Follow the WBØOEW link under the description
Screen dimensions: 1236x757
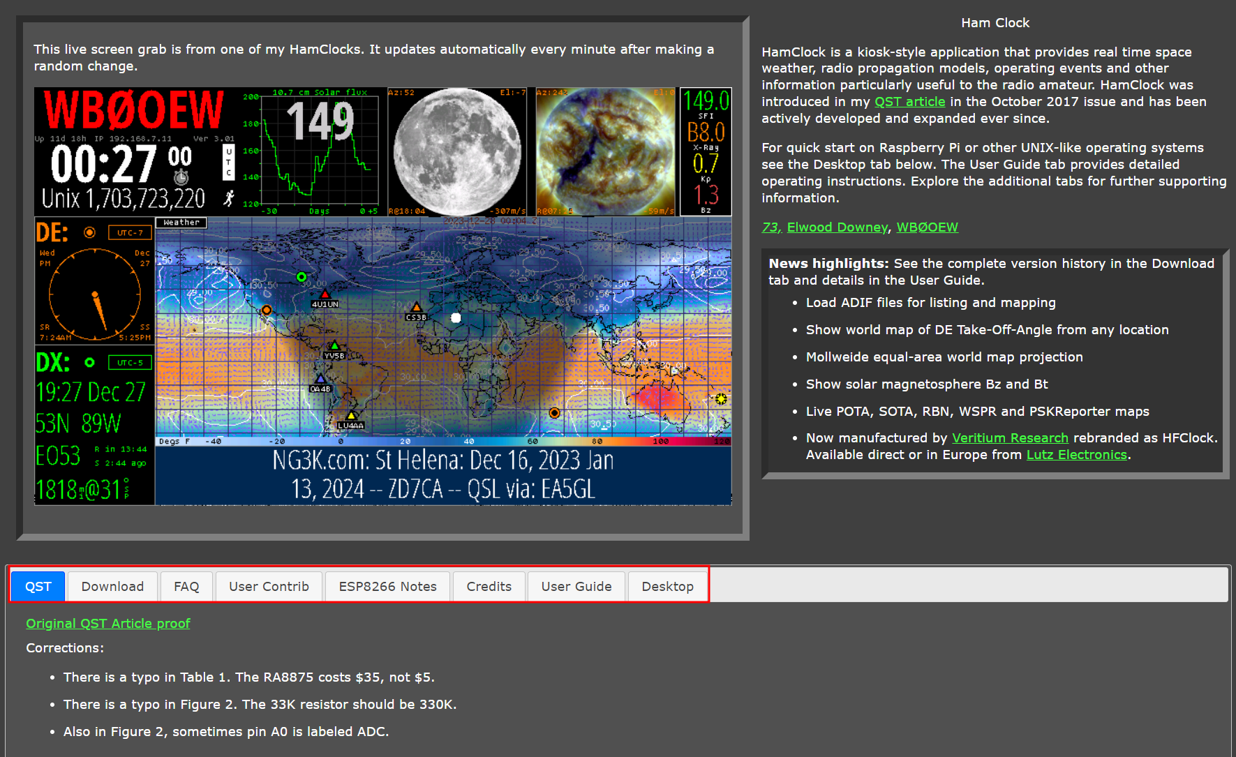pos(928,227)
